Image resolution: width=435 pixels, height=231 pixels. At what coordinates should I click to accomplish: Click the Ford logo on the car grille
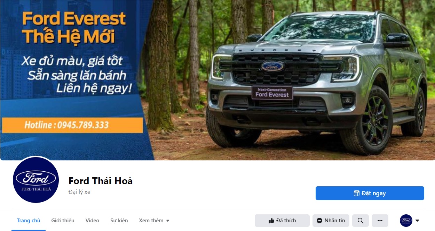click(x=272, y=66)
